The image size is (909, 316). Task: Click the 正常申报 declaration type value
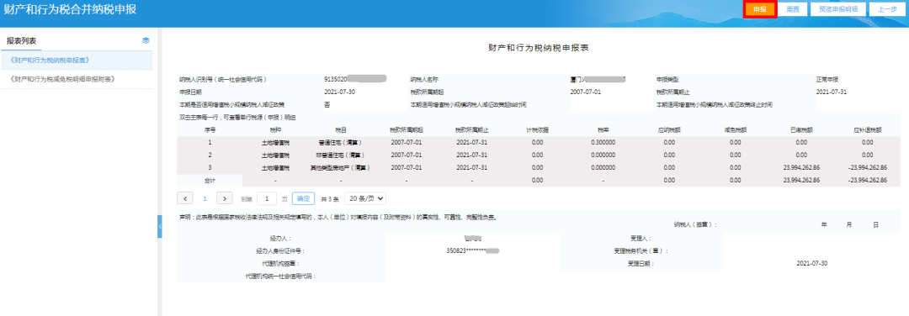pos(827,79)
